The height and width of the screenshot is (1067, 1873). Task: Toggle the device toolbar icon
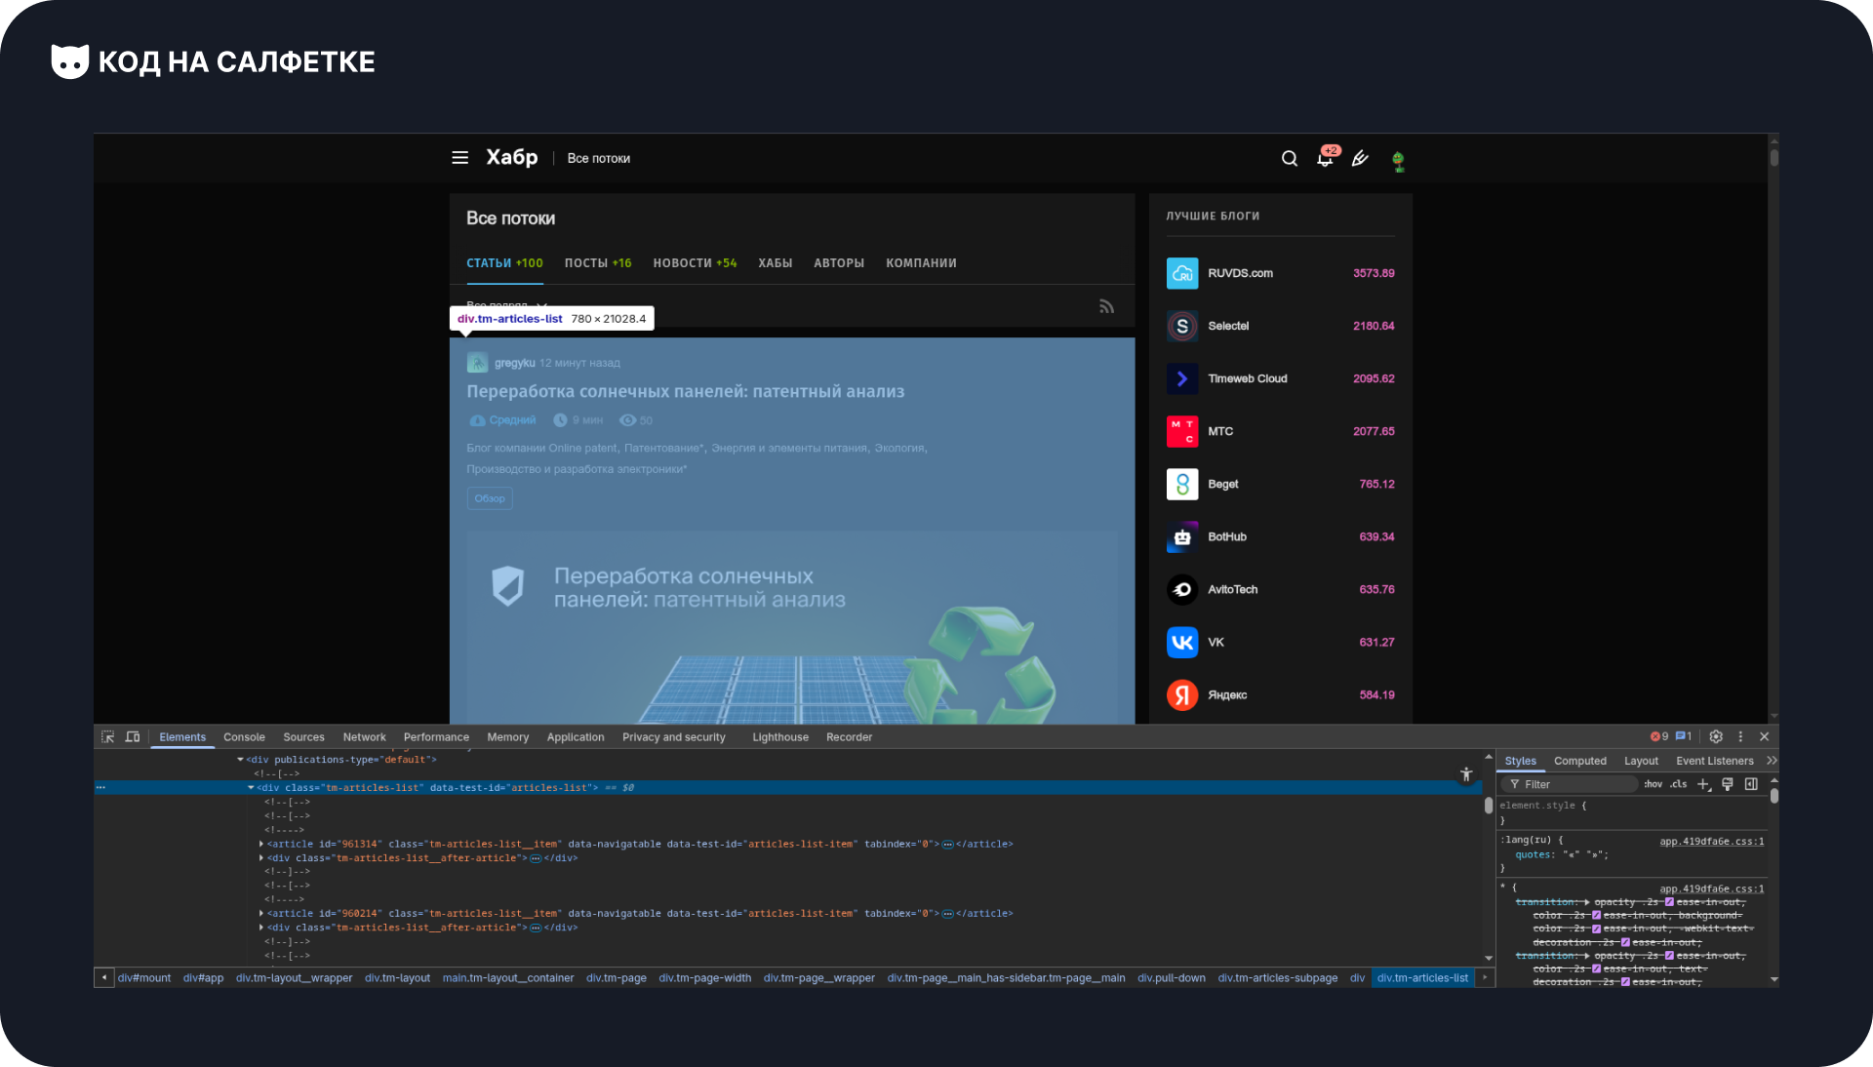(x=133, y=737)
